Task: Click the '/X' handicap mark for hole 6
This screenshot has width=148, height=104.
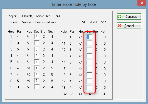Action: click(28, 68)
